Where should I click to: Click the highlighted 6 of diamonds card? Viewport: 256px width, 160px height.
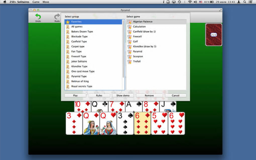pos(142,123)
